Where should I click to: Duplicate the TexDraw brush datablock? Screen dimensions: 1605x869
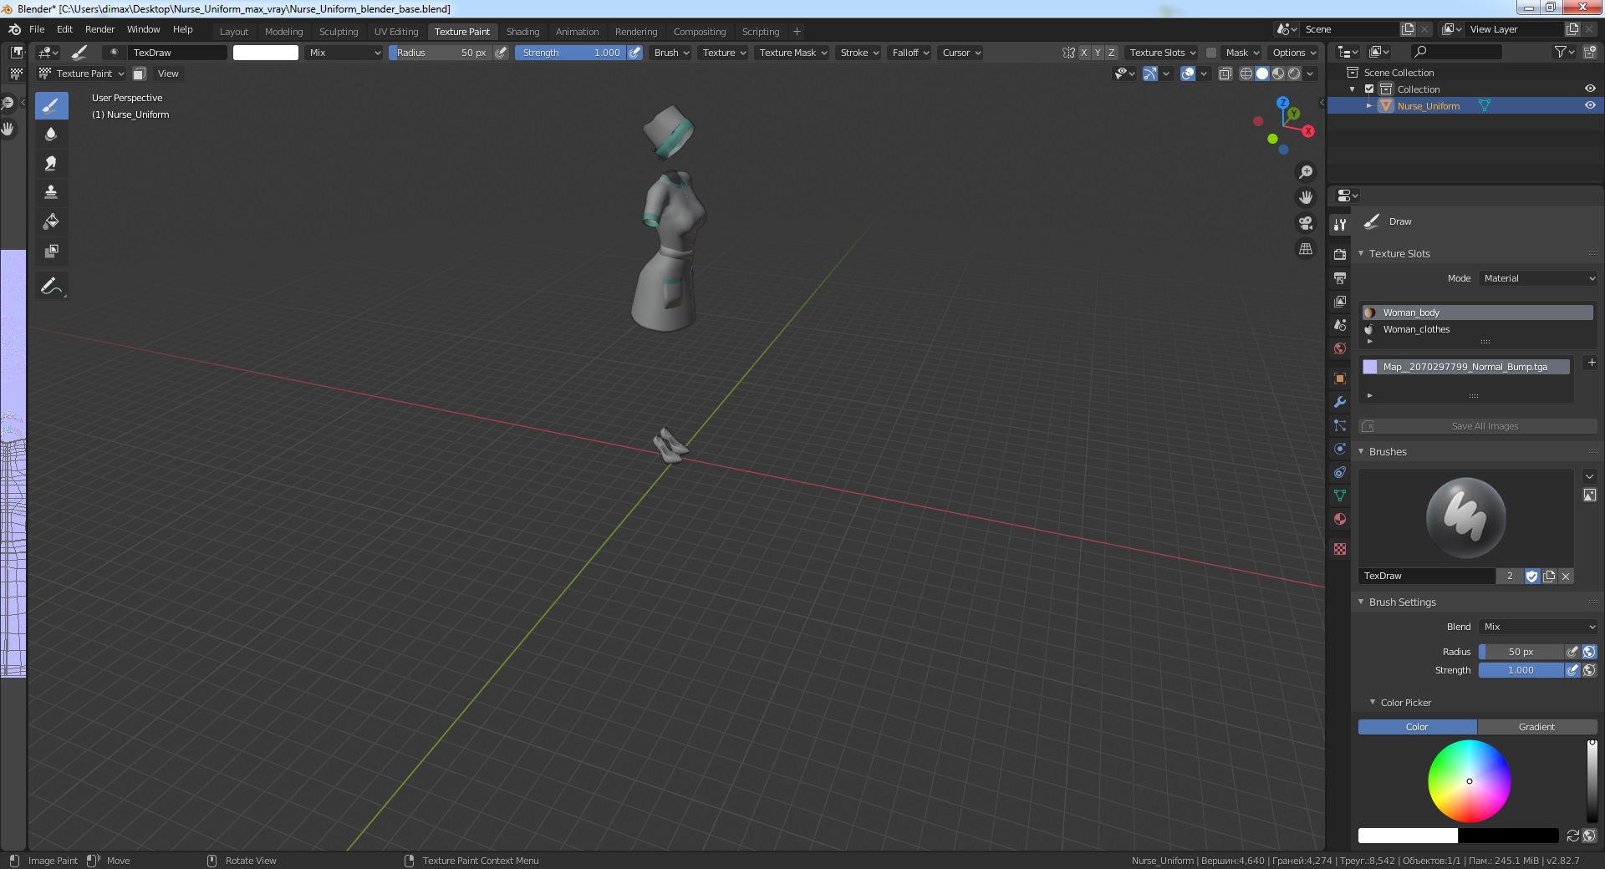pos(1549,576)
